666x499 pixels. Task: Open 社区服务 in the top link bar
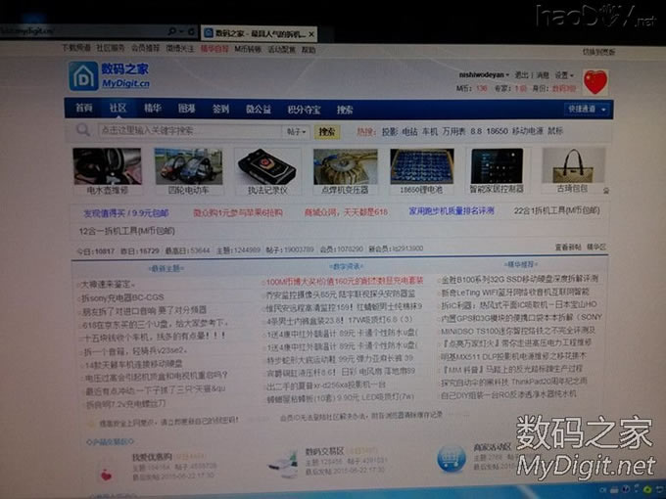pyautogui.click(x=111, y=48)
